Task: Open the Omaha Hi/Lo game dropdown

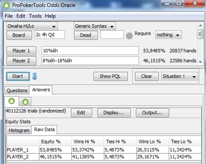Action: [32, 26]
